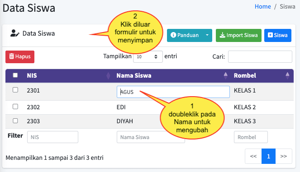Screen dimensions: 300x172
Task: Click the download icon on Import Siswa
Action: [x=222, y=35]
